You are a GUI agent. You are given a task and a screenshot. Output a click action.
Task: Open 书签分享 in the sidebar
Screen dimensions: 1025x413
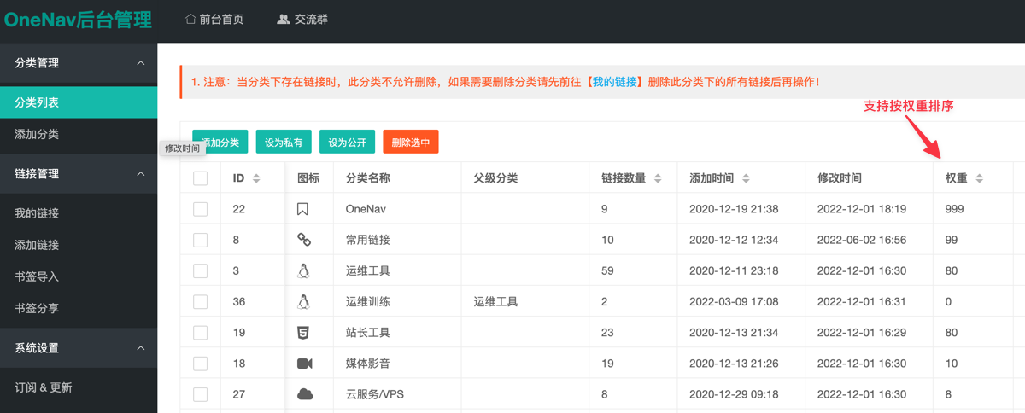click(x=79, y=308)
